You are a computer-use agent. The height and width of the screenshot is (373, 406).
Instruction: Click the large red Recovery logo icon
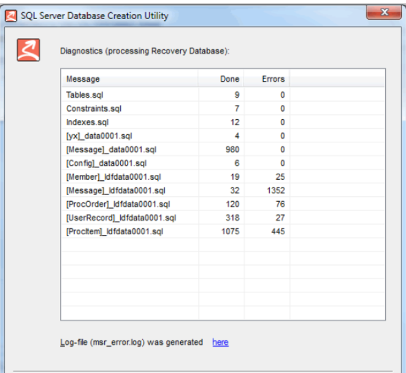click(28, 50)
